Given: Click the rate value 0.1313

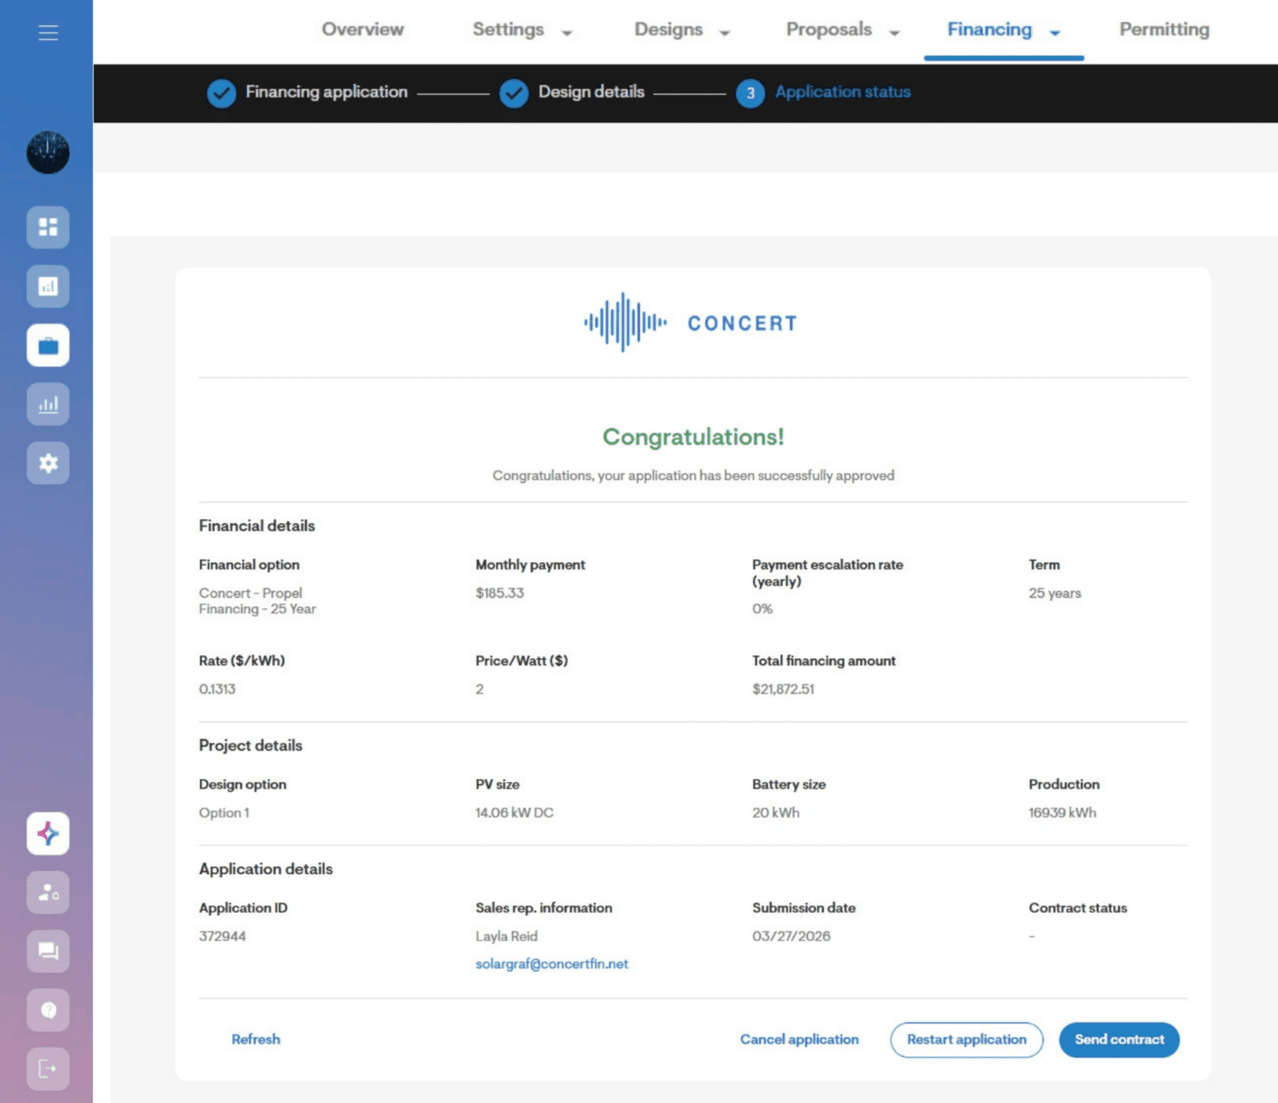Looking at the screenshot, I should click(x=217, y=689).
